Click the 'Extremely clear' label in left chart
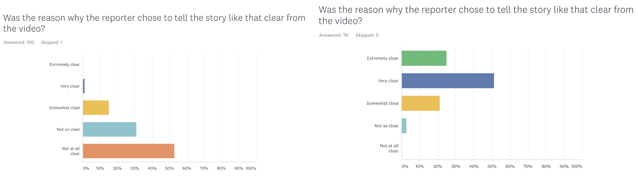 point(65,64)
